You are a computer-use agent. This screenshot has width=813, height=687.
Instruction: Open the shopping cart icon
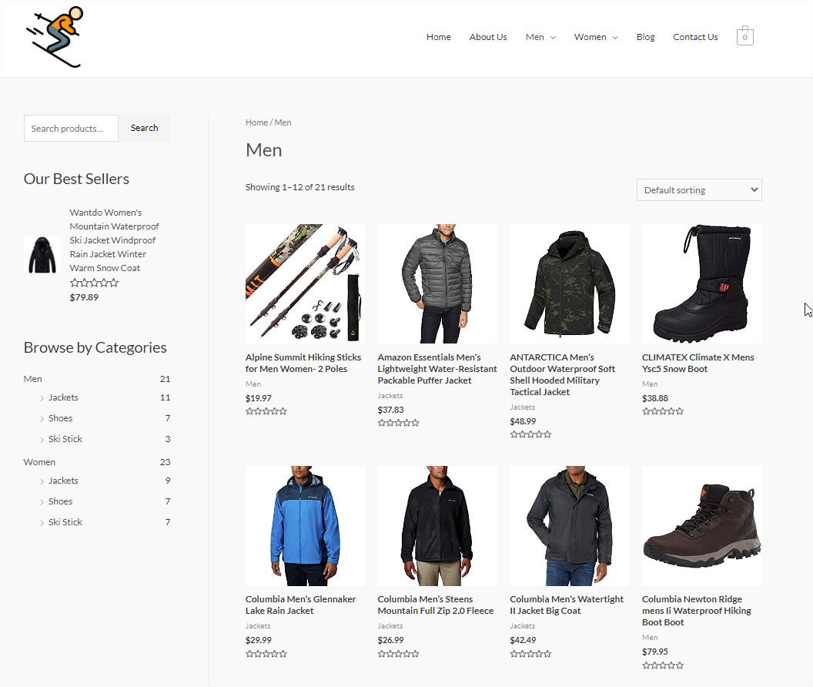click(x=744, y=35)
